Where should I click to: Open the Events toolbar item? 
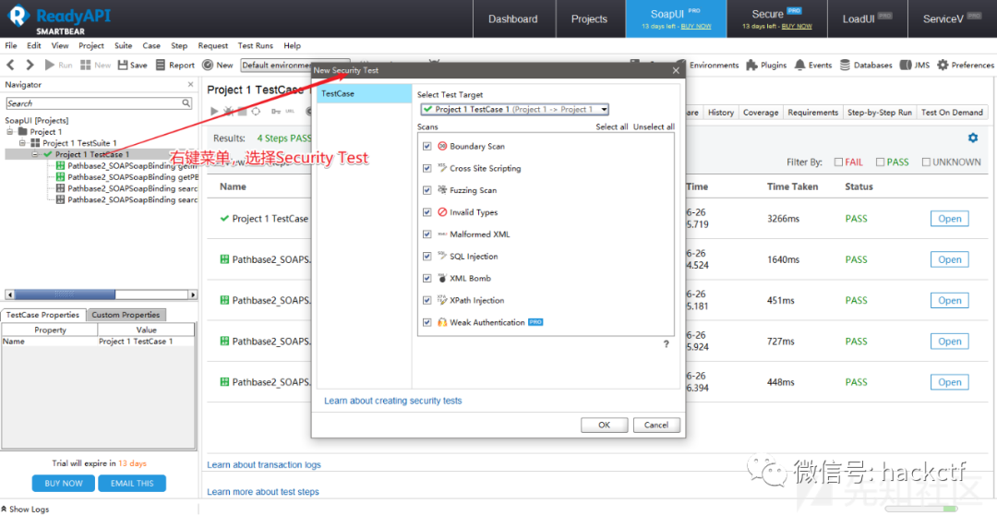pyautogui.click(x=812, y=65)
